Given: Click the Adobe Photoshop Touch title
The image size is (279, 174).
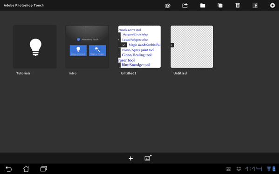Looking at the screenshot, I should click(24, 5).
